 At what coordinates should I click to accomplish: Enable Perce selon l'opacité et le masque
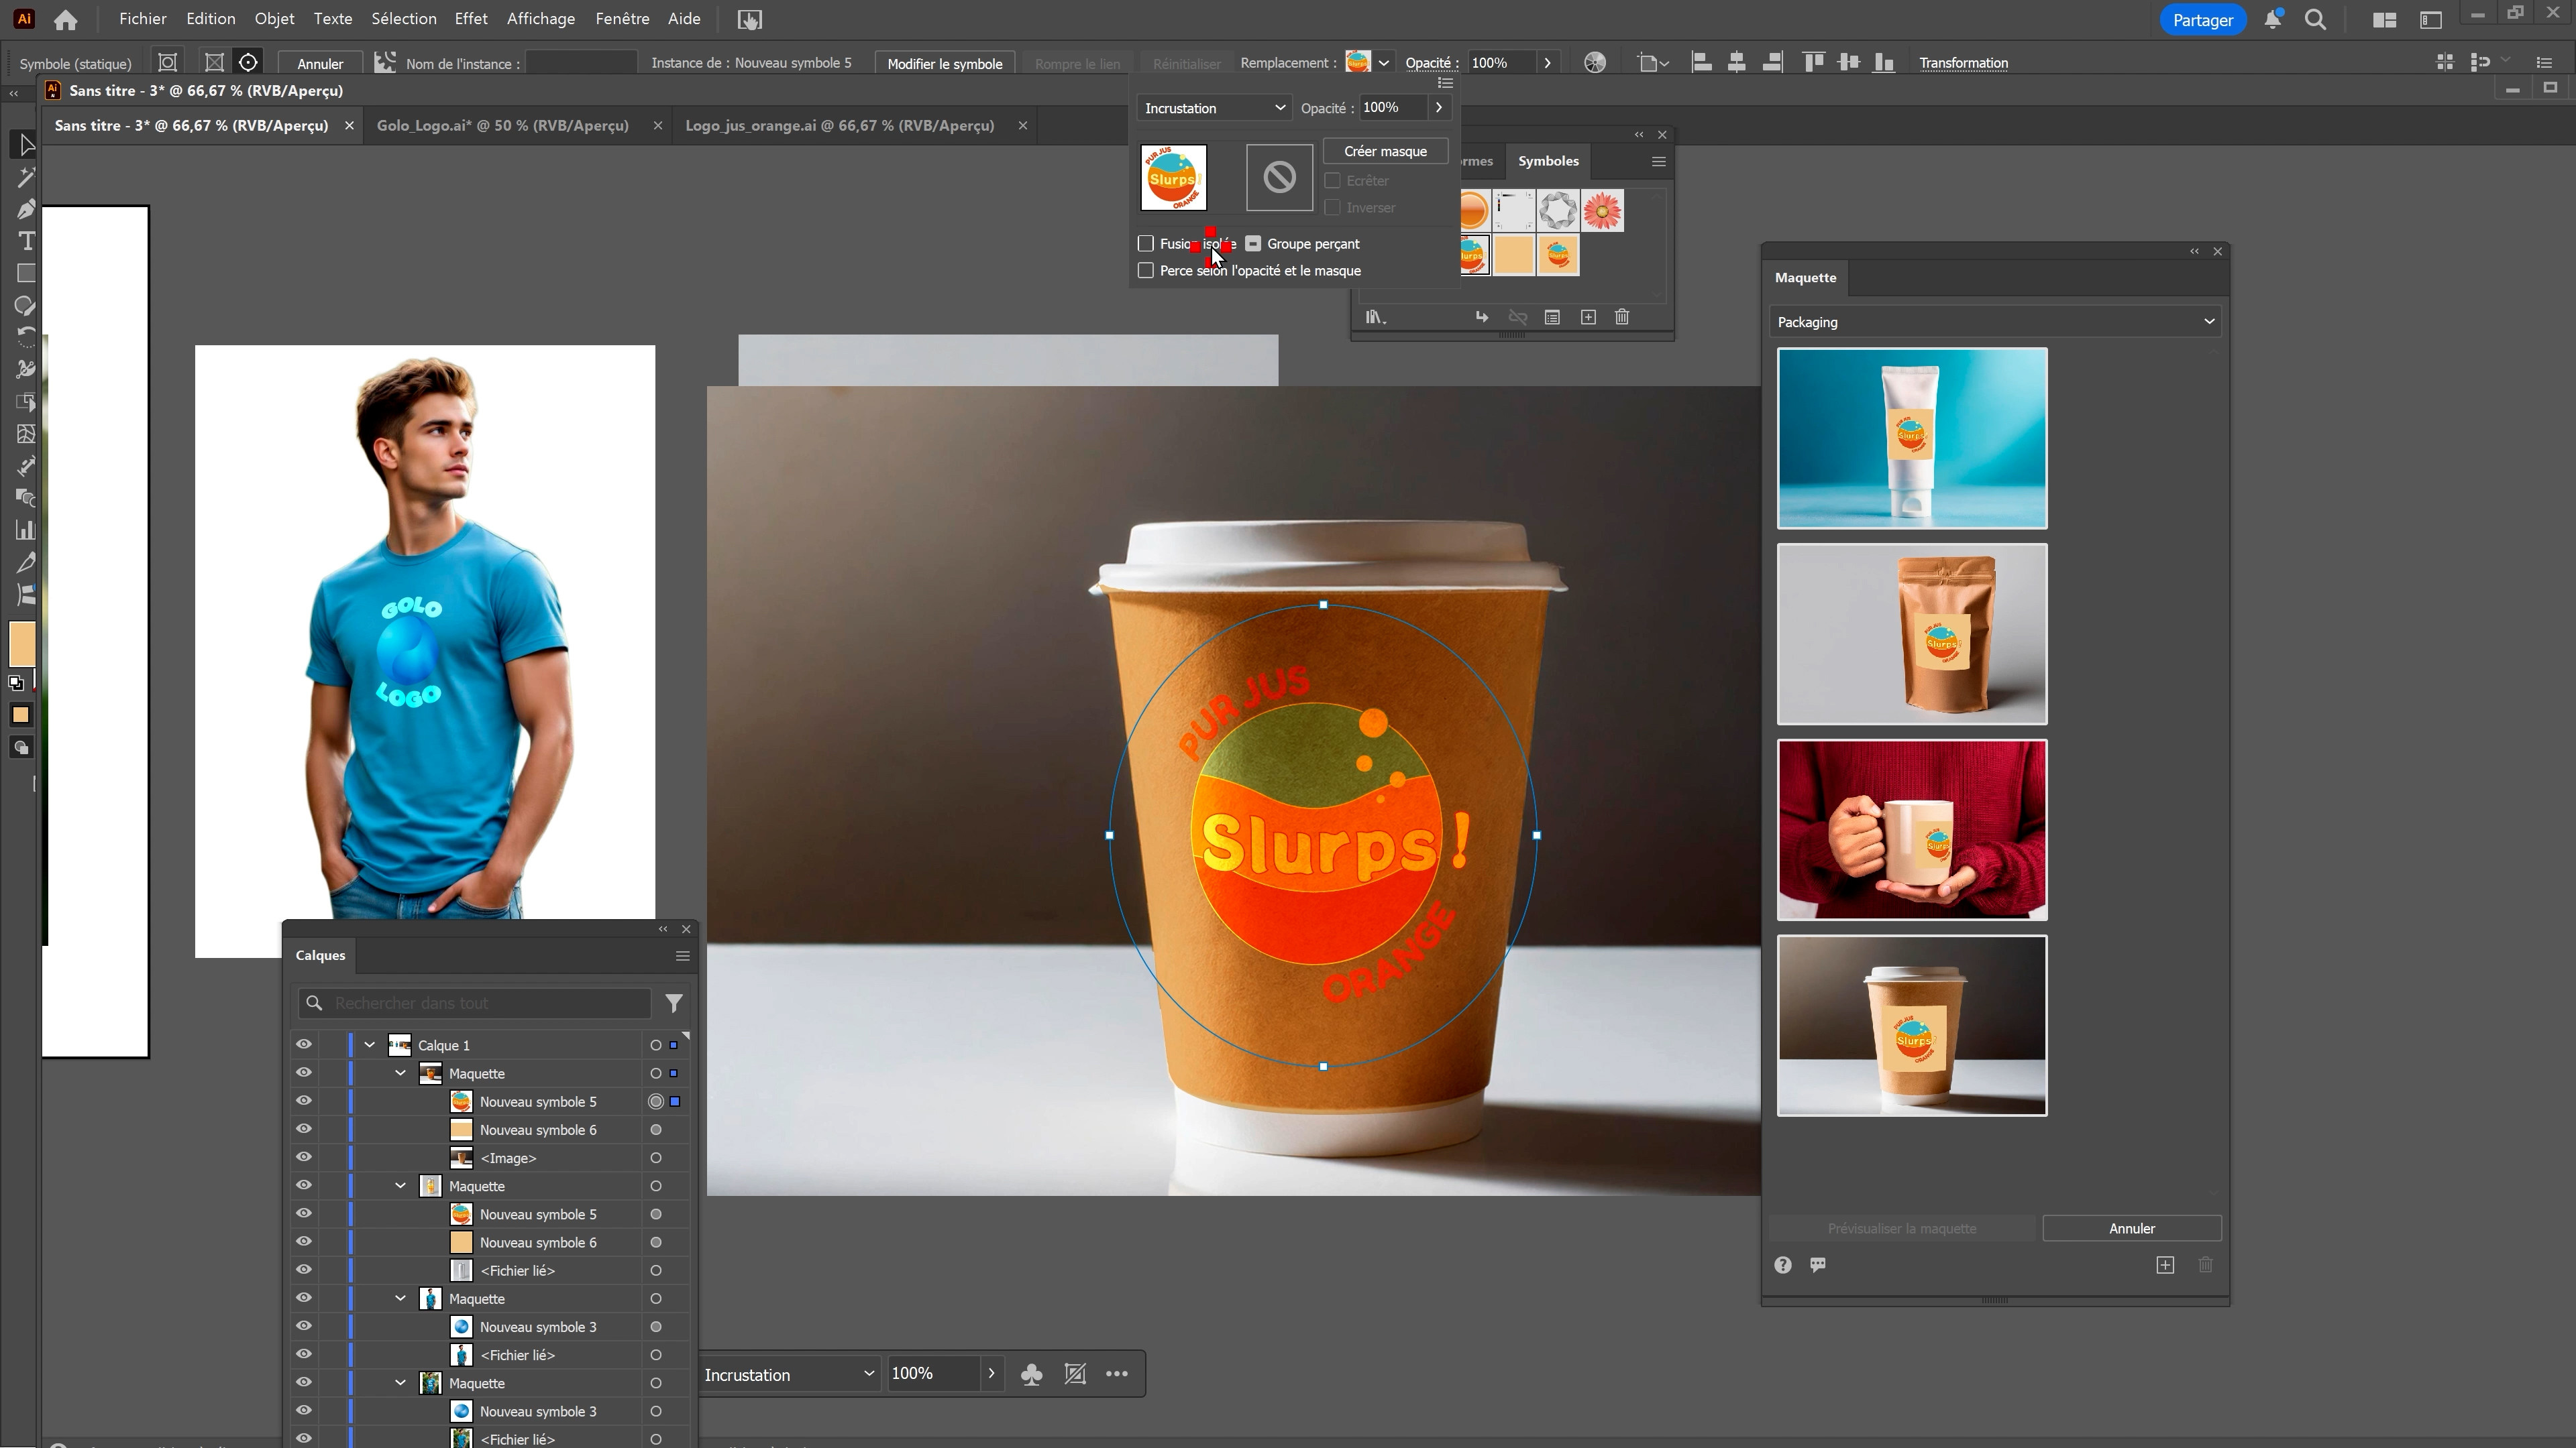click(1146, 271)
